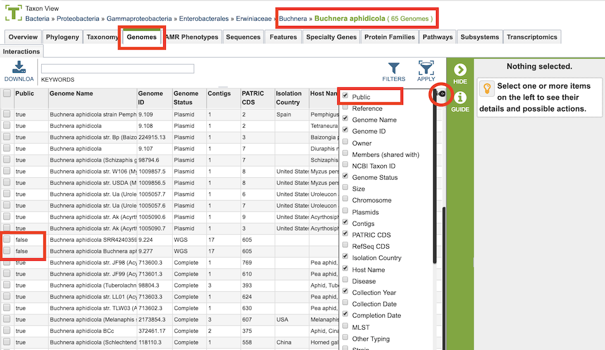Click the column list scrollbar
This screenshot has width=605, height=350.
click(435, 177)
